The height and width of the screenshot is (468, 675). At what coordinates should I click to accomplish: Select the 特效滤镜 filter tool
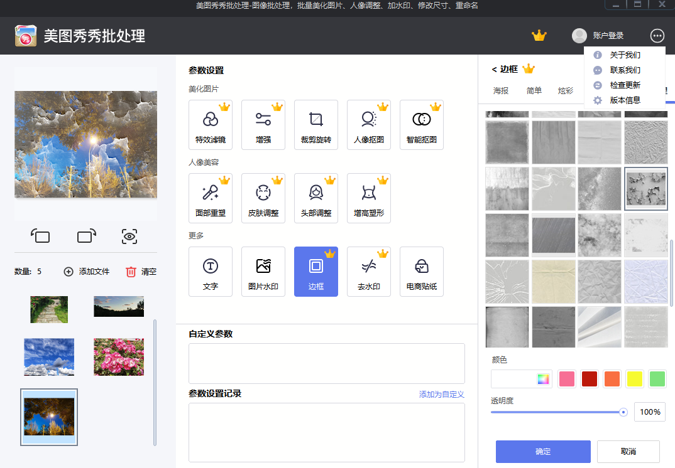211,124
